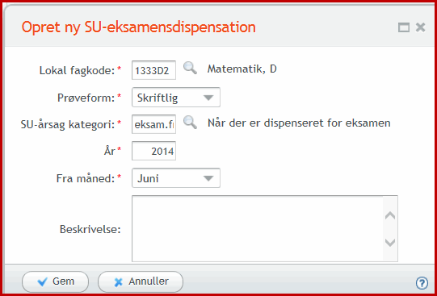This screenshot has width=437, height=296.
Task: Maximize the SU-eksamensdispensation dialog
Action: [x=404, y=27]
